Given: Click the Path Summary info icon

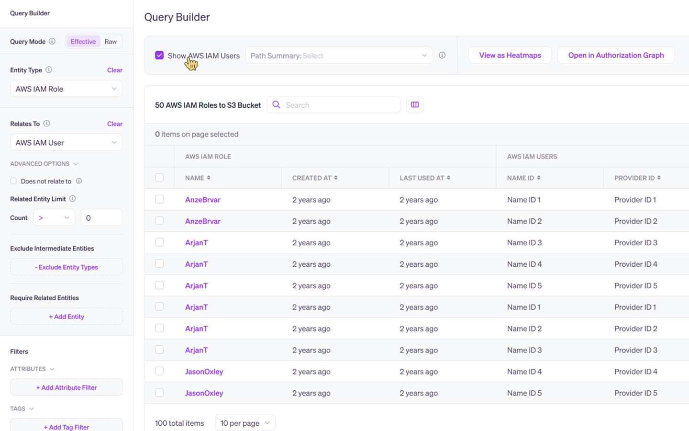Looking at the screenshot, I should click(442, 56).
